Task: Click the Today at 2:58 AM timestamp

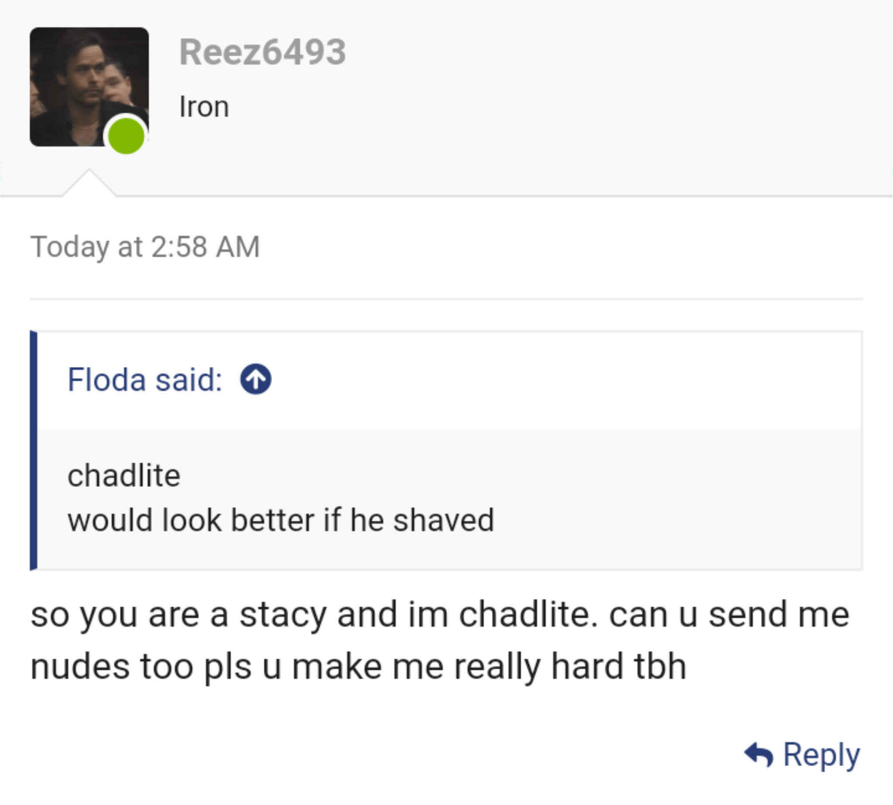Action: (x=146, y=248)
